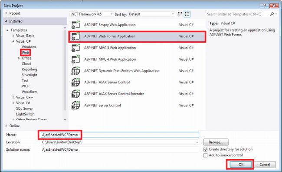This screenshot has width=282, height=172.
Task: Expand the Visual F# node
Action: click(13, 103)
